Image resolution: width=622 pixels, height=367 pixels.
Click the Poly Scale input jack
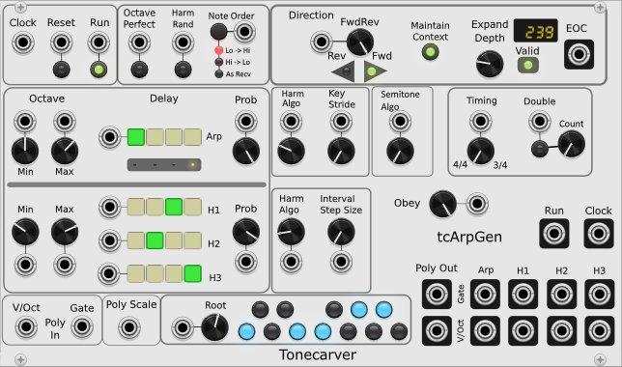point(129,327)
